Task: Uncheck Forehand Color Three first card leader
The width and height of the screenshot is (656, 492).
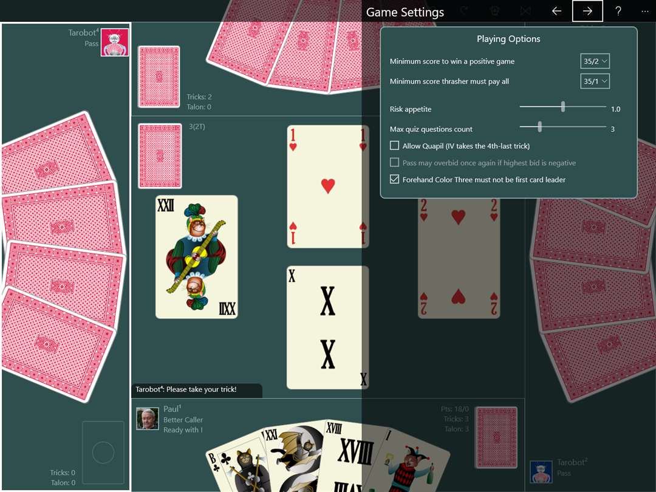Action: 395,179
